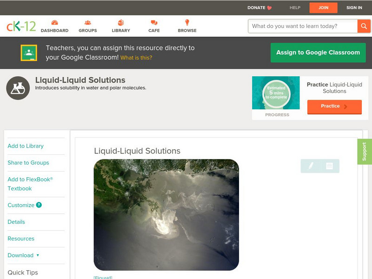Click the oil spill satellite image
The height and width of the screenshot is (279, 372).
pos(166,215)
